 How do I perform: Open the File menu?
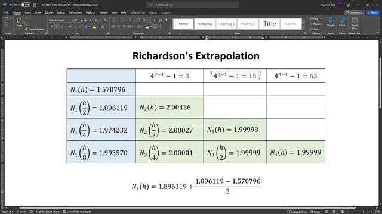pos(6,12)
